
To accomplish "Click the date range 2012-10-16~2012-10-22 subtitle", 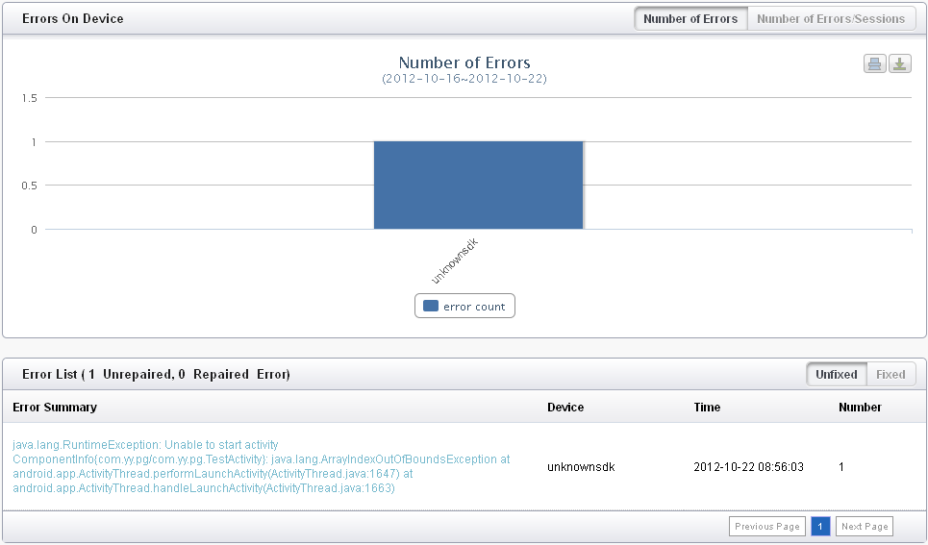I will point(464,79).
